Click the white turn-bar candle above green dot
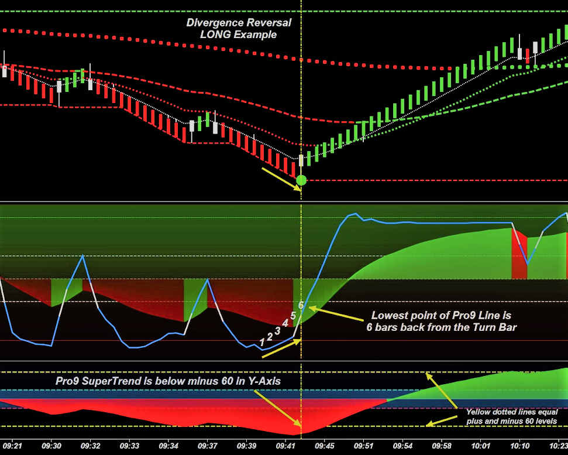Screen dimensions: 568x455 click(x=301, y=160)
